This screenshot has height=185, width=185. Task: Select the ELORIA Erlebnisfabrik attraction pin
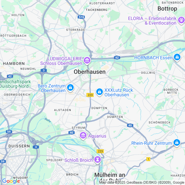coord(181,20)
